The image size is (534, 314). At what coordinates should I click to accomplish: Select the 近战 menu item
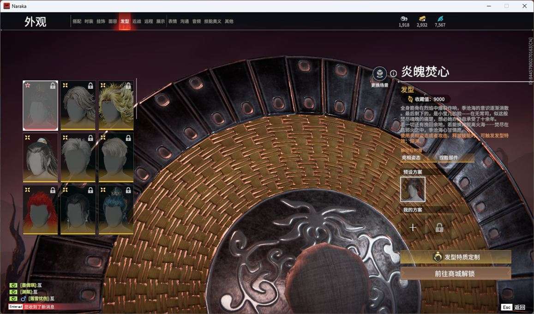137,21
